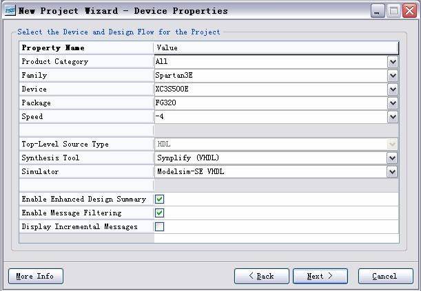421x291 pixels.
Task: Click the XC3S500E device value cell
Action: (271, 89)
